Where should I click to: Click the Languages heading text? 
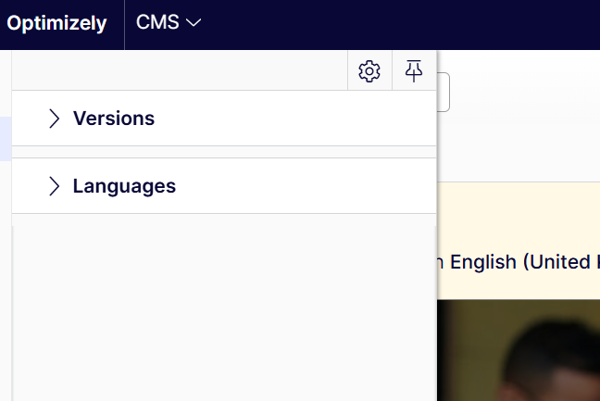(x=124, y=186)
